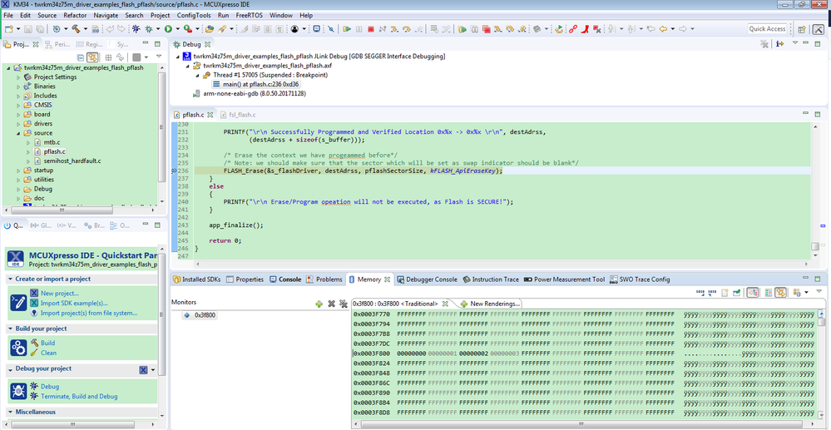
Task: Click the Quick Access search field
Action: pos(768,29)
